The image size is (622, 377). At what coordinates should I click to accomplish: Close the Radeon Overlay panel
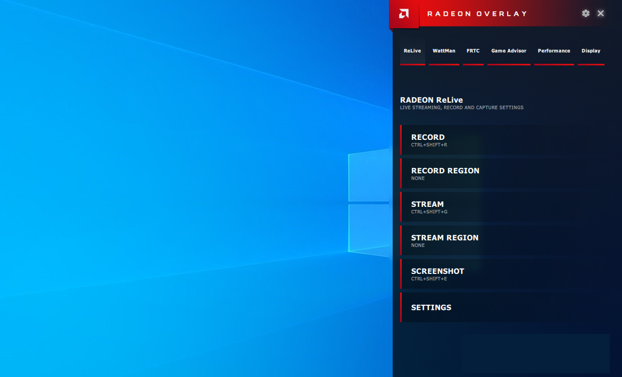click(601, 13)
